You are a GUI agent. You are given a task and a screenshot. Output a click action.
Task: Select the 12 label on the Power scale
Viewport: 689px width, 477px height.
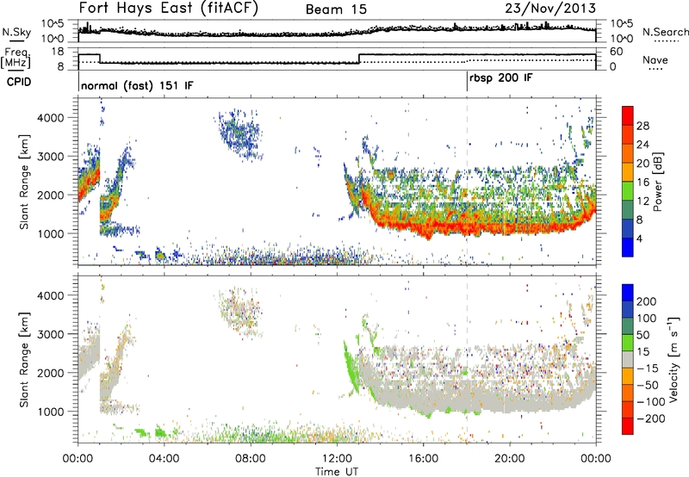click(x=642, y=201)
